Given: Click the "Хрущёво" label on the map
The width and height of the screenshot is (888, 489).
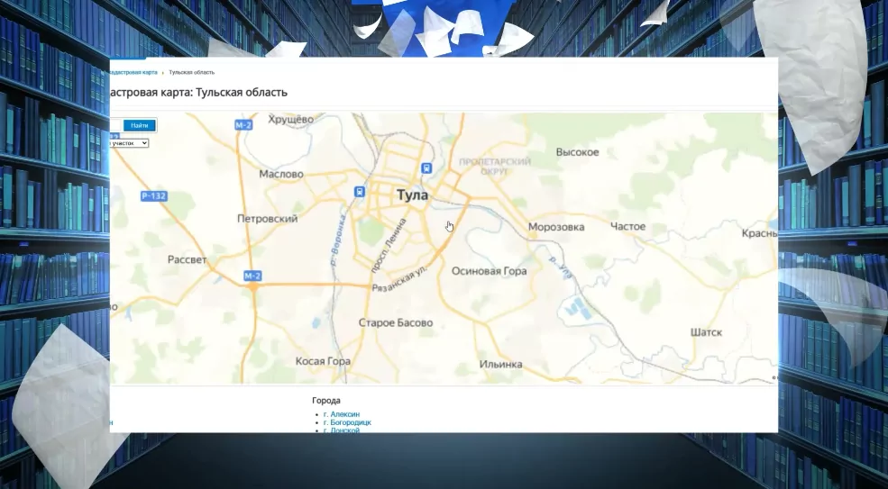Looking at the screenshot, I should (290, 120).
